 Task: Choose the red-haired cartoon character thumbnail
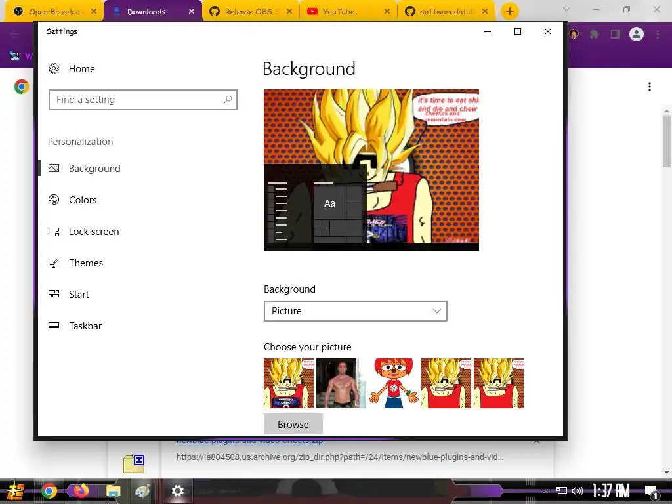click(x=394, y=383)
